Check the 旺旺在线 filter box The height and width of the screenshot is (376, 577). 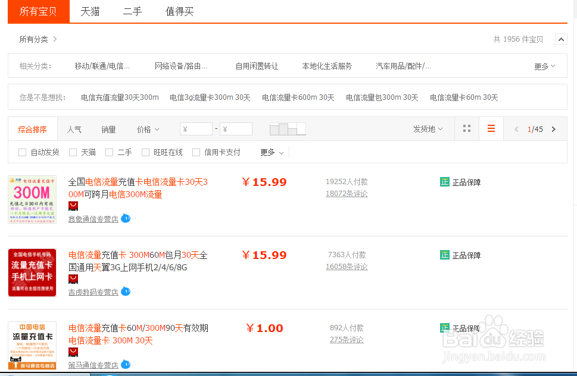click(145, 153)
